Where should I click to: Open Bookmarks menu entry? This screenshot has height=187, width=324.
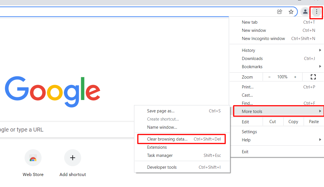tap(277, 67)
